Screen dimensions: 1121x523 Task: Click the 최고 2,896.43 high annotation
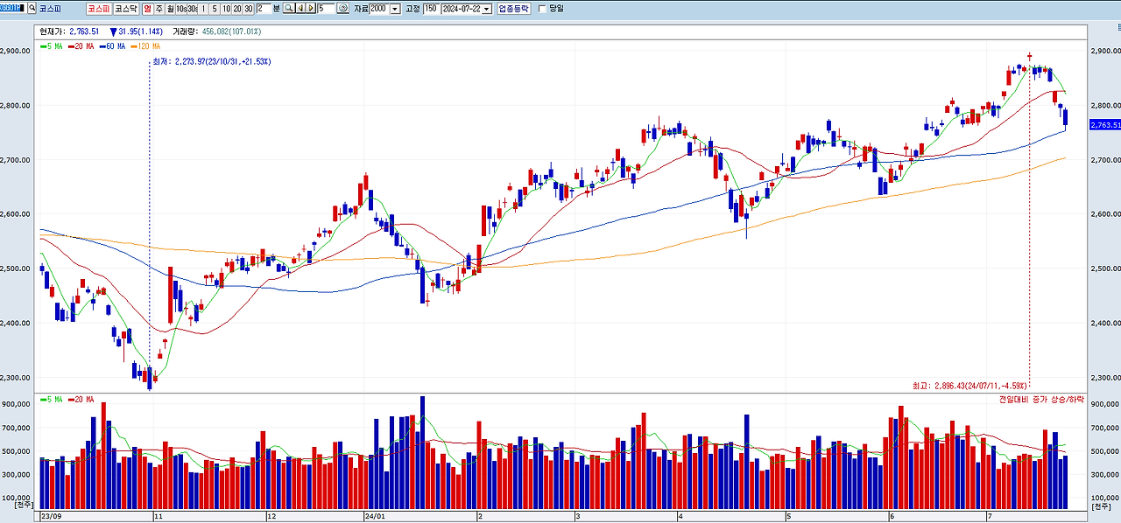tap(969, 385)
